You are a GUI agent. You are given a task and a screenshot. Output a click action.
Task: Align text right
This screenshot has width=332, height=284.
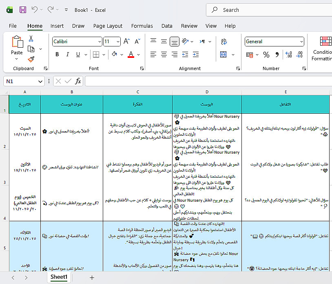click(x=175, y=54)
